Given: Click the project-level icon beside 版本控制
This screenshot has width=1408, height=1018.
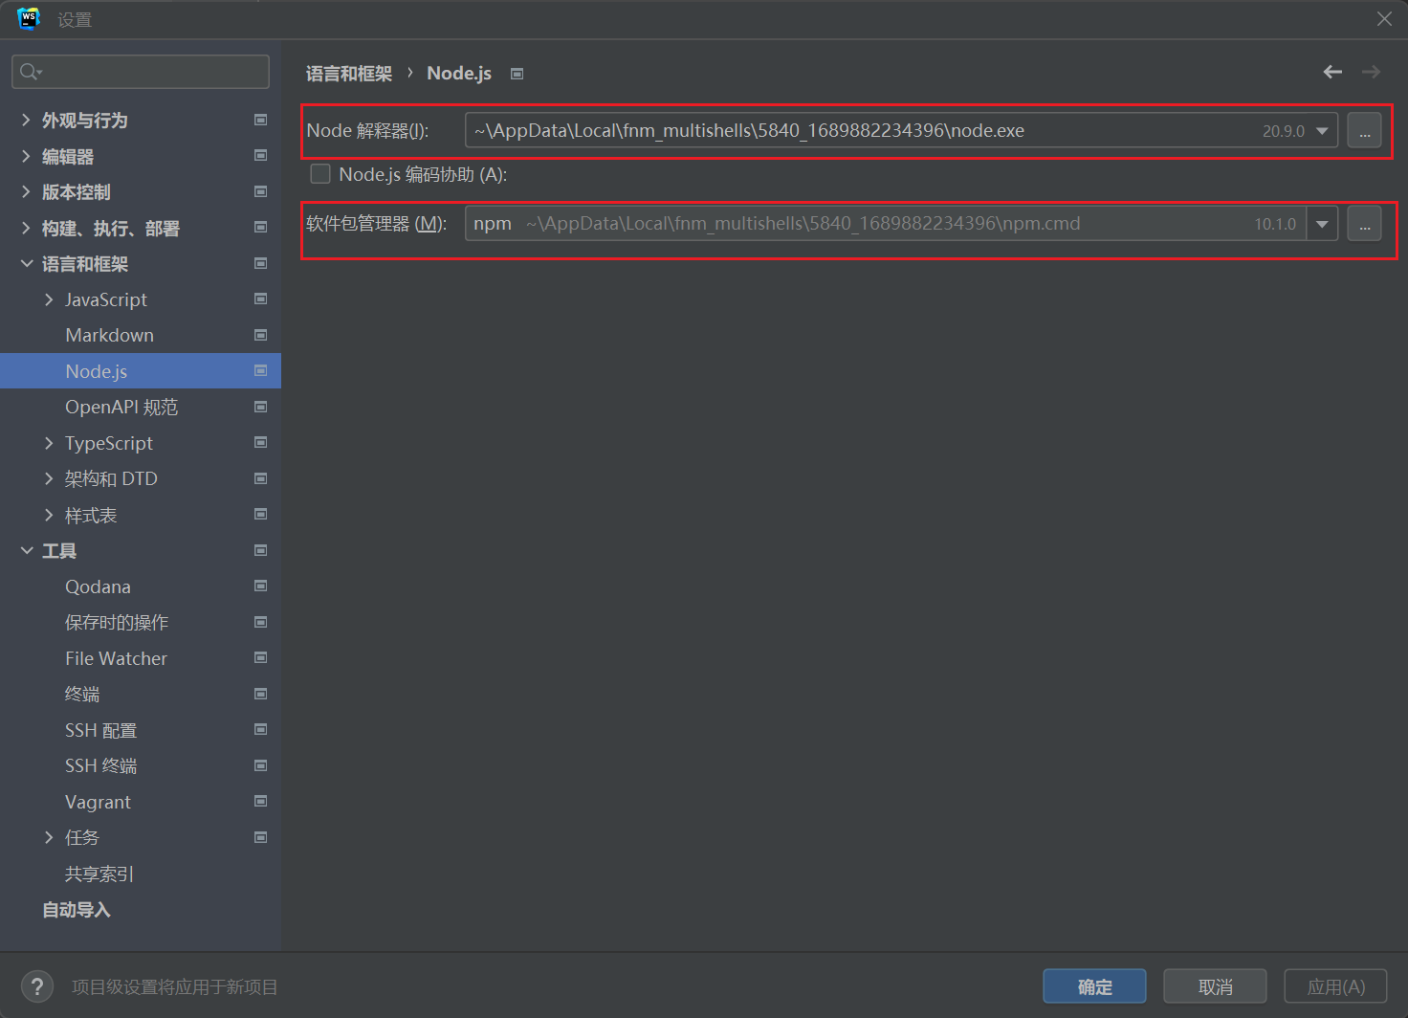Looking at the screenshot, I should coord(260,191).
